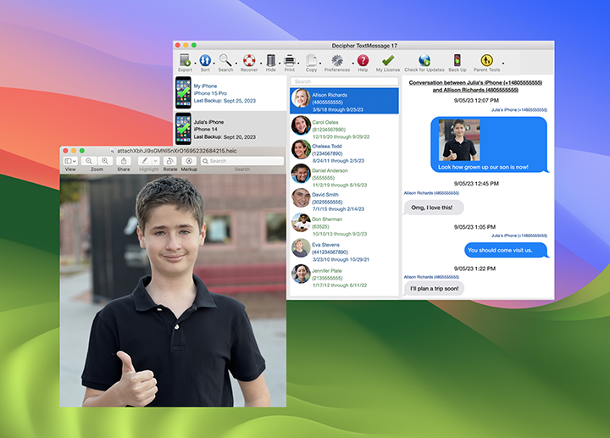Select the Jennifer Plate conversation
This screenshot has height=438, width=610.
[x=344, y=276]
